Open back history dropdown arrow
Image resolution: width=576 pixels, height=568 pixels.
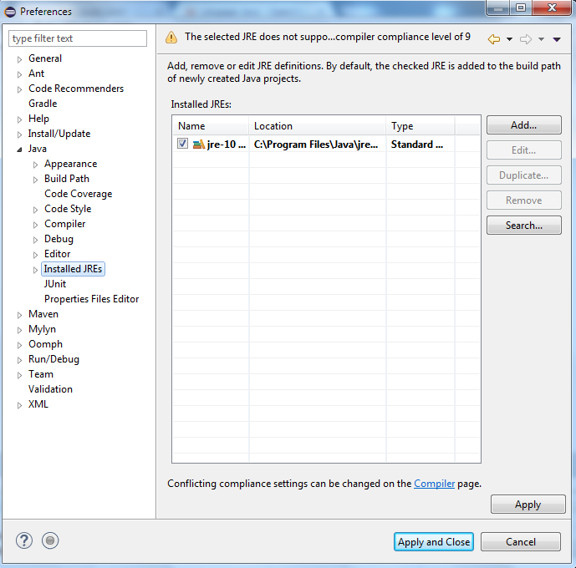pos(509,39)
